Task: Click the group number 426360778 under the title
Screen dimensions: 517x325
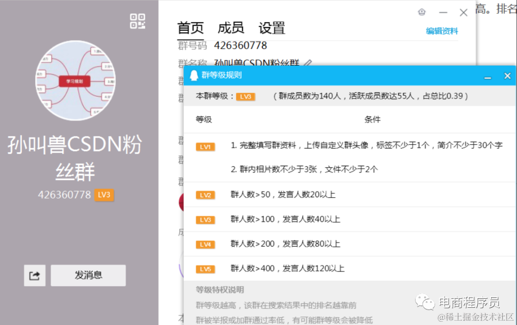Action: pyautogui.click(x=64, y=195)
